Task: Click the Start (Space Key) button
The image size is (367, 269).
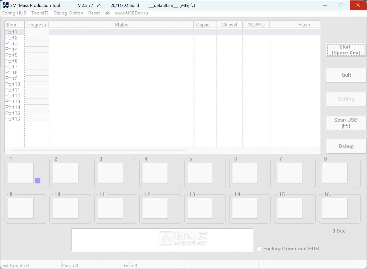Action: point(346,50)
